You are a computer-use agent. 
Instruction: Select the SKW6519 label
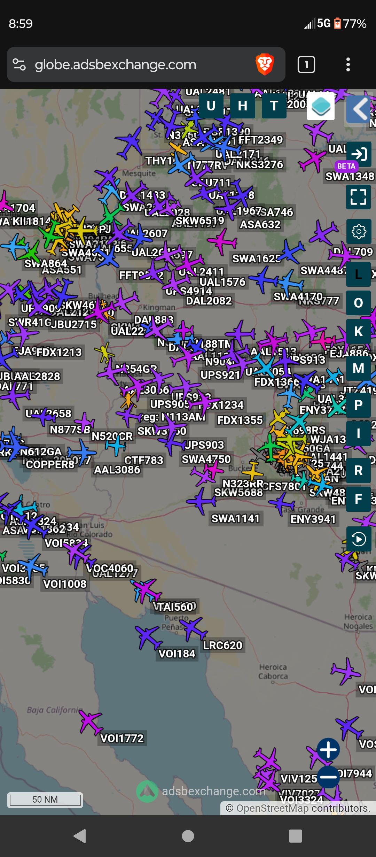pyautogui.click(x=200, y=221)
